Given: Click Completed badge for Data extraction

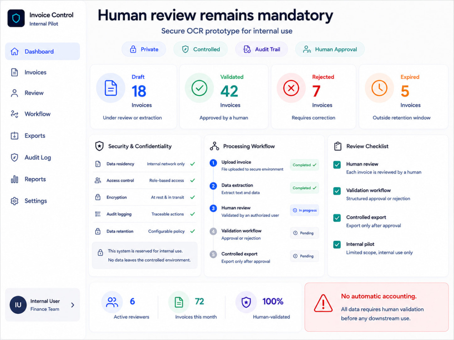Looking at the screenshot, I should [x=304, y=188].
